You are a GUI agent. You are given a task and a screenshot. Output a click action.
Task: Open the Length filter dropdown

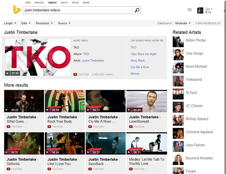click(10, 23)
